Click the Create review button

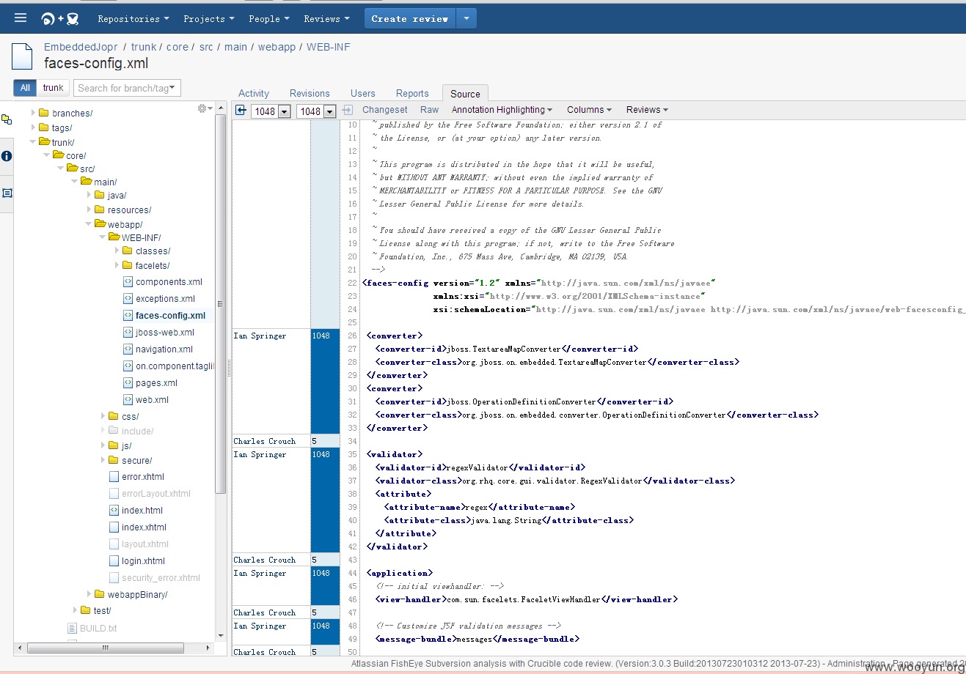click(409, 19)
